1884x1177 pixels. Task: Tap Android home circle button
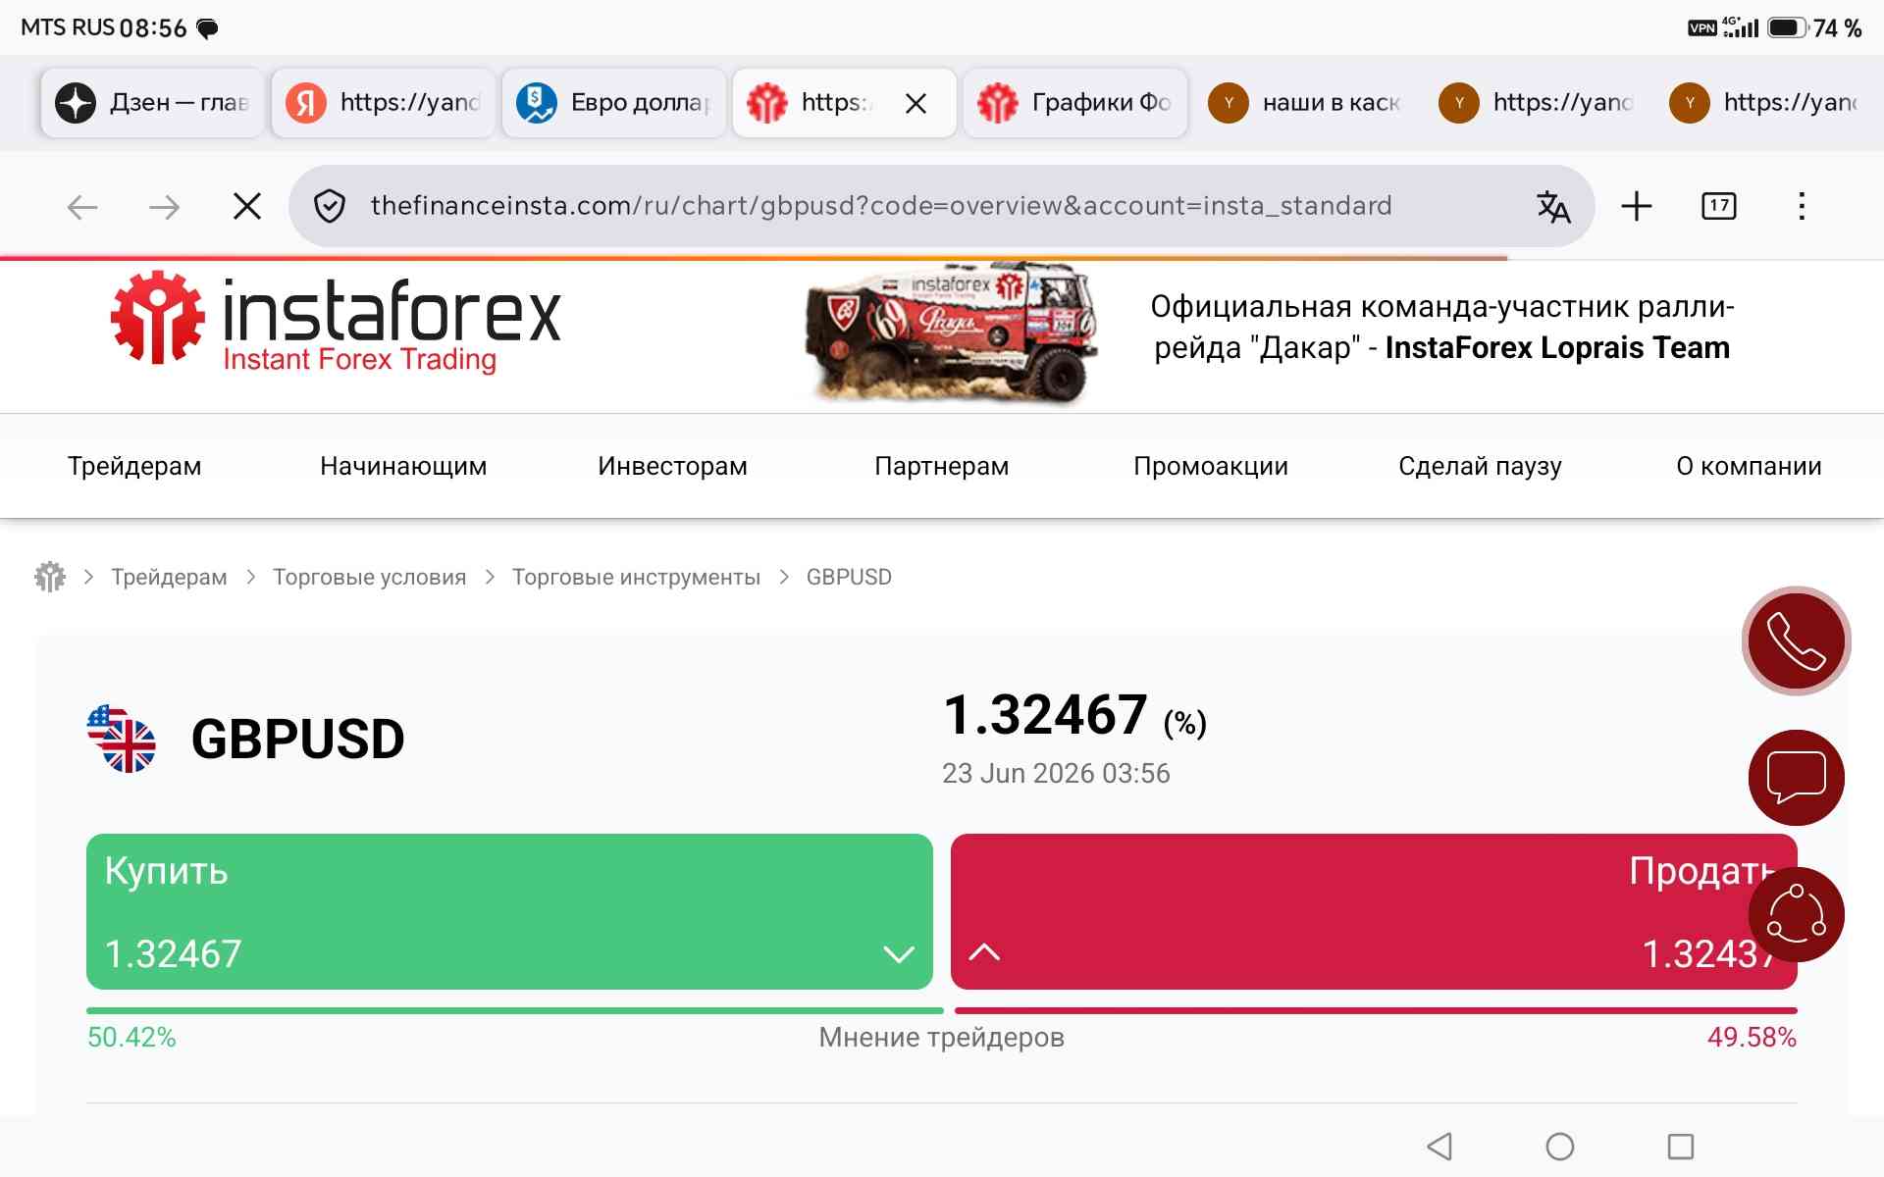[x=1560, y=1146]
